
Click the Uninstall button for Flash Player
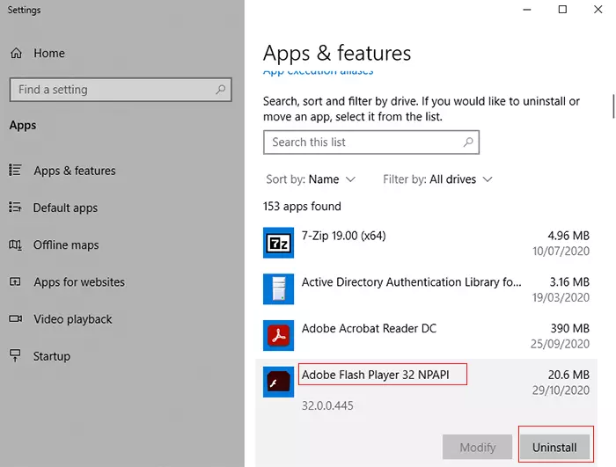pyautogui.click(x=554, y=447)
